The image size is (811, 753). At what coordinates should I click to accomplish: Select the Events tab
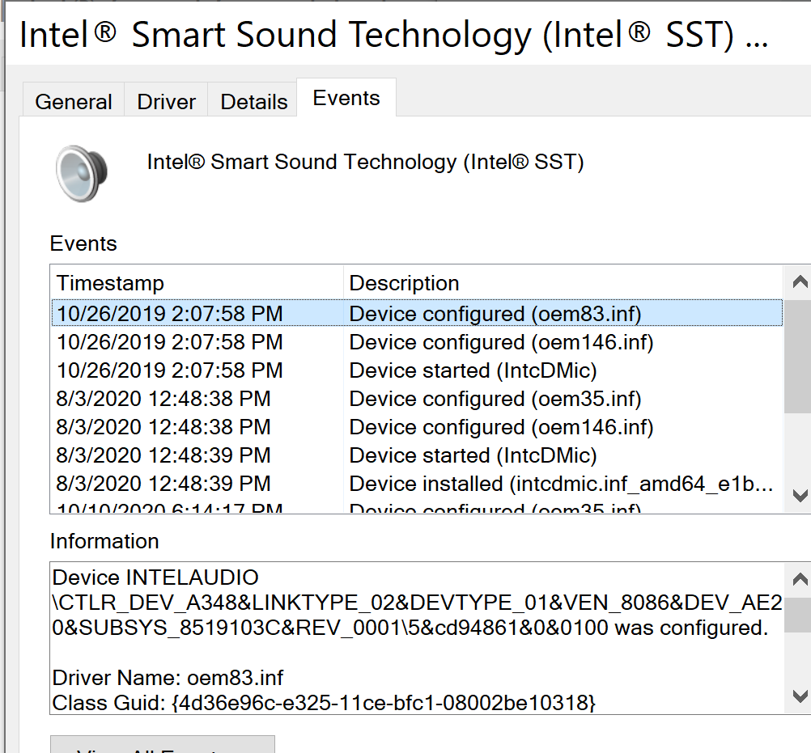pyautogui.click(x=346, y=97)
